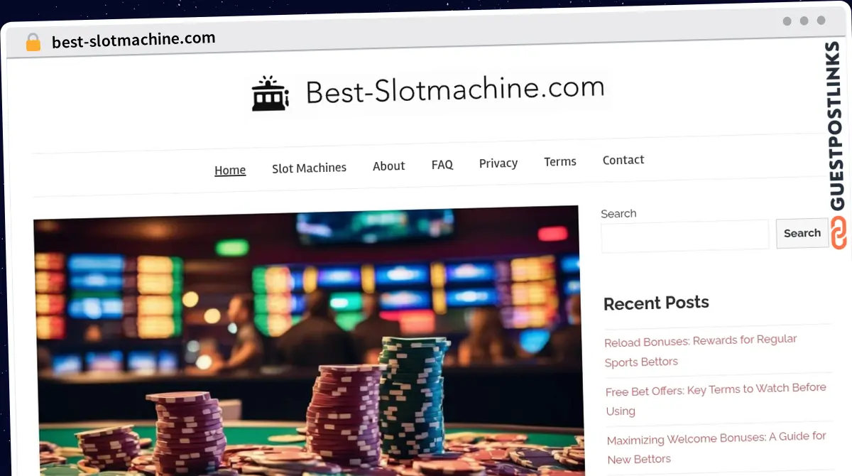Click the Search button

click(x=802, y=233)
